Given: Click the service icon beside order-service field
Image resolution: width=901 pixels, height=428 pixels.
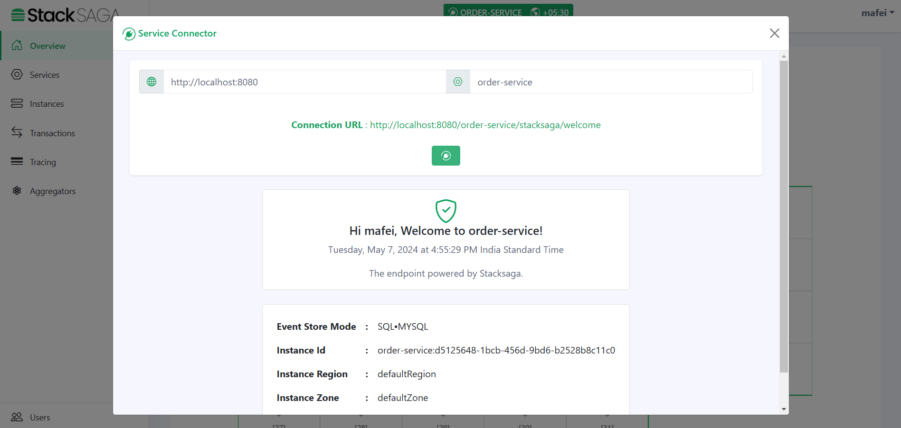Looking at the screenshot, I should tap(458, 82).
